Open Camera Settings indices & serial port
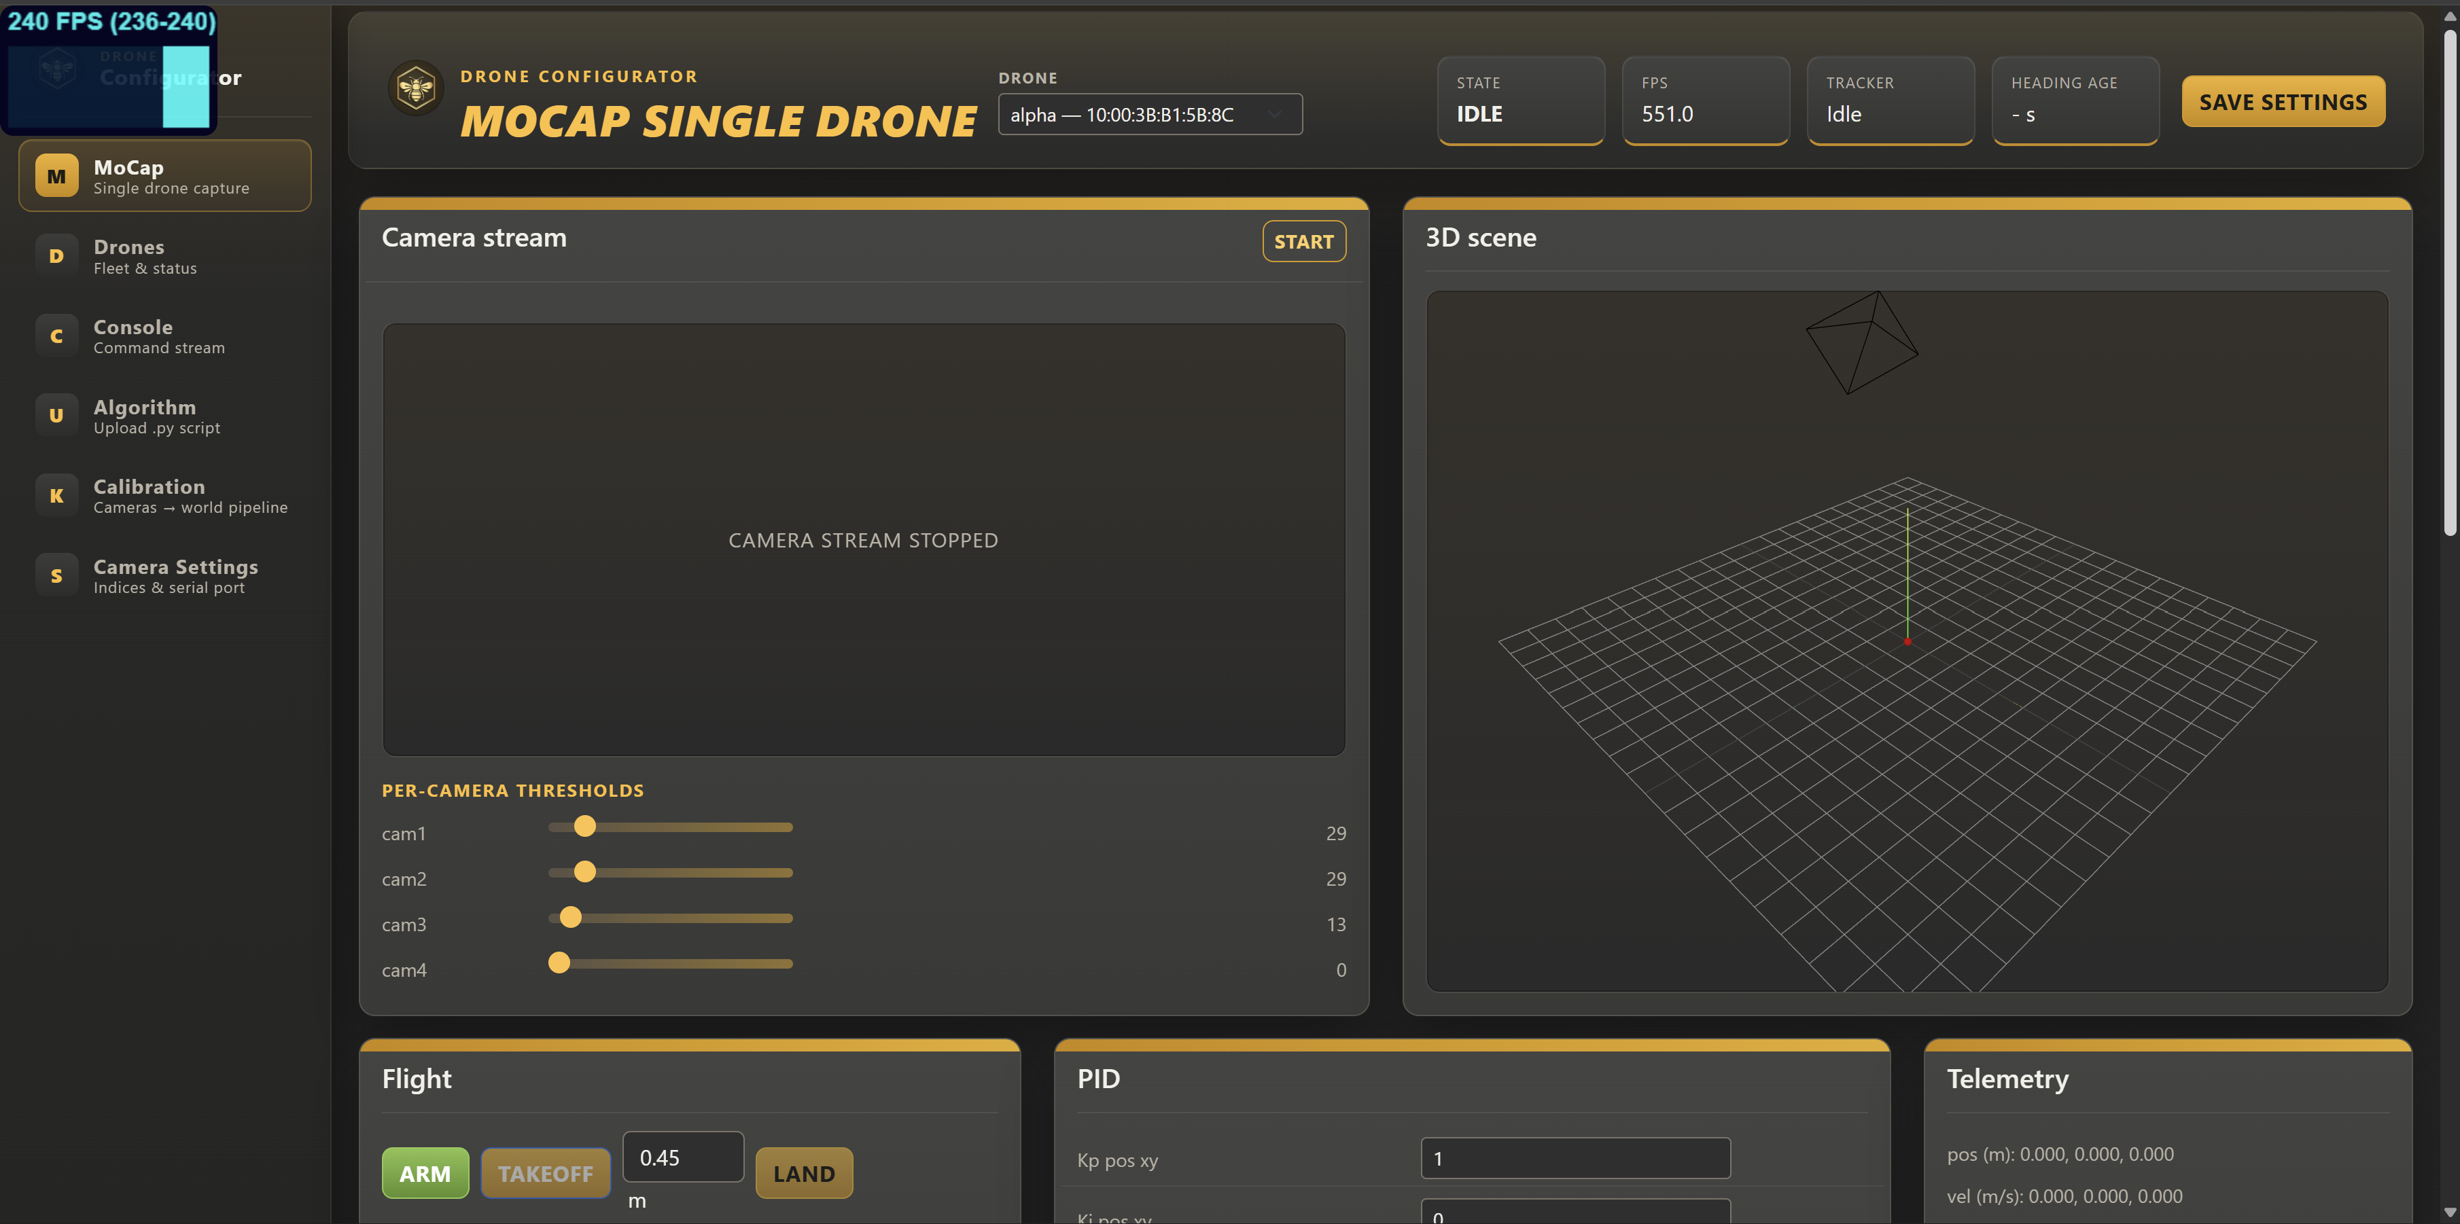The height and width of the screenshot is (1224, 2460). (165, 576)
